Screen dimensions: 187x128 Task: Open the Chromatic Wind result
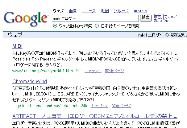point(30,81)
